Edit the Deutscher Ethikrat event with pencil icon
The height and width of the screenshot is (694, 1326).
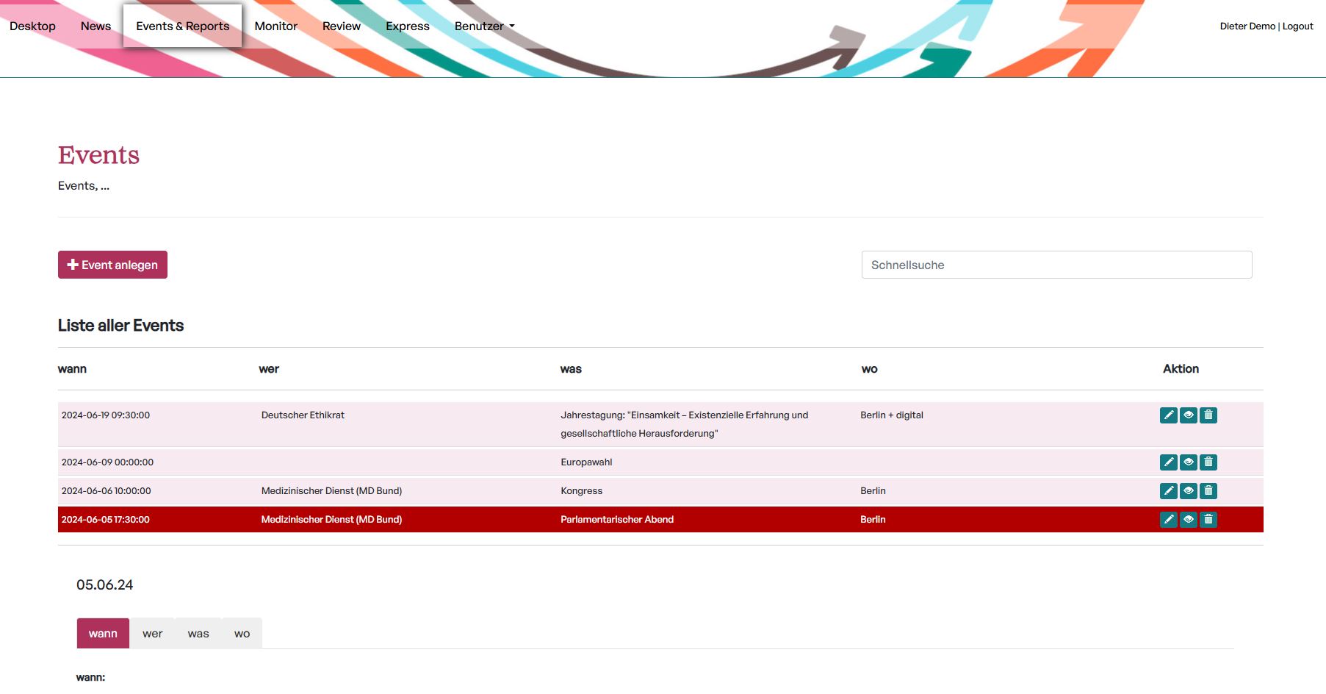coord(1168,415)
